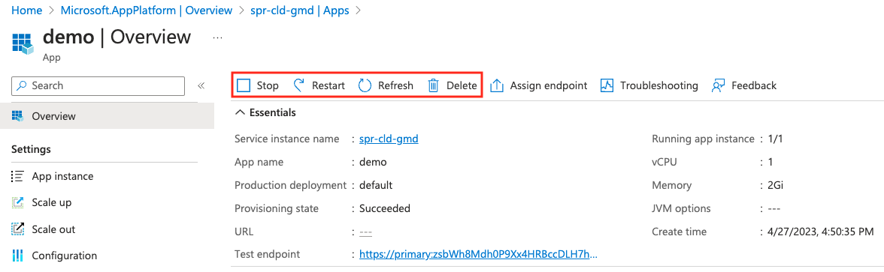Collapse the sidebar with double chevron
This screenshot has width=884, height=272.
[201, 86]
